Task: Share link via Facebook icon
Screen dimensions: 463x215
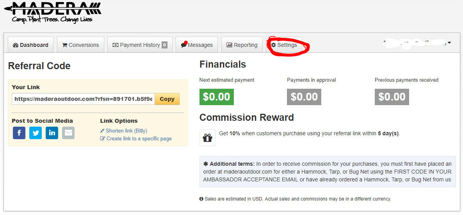Action: tap(19, 133)
